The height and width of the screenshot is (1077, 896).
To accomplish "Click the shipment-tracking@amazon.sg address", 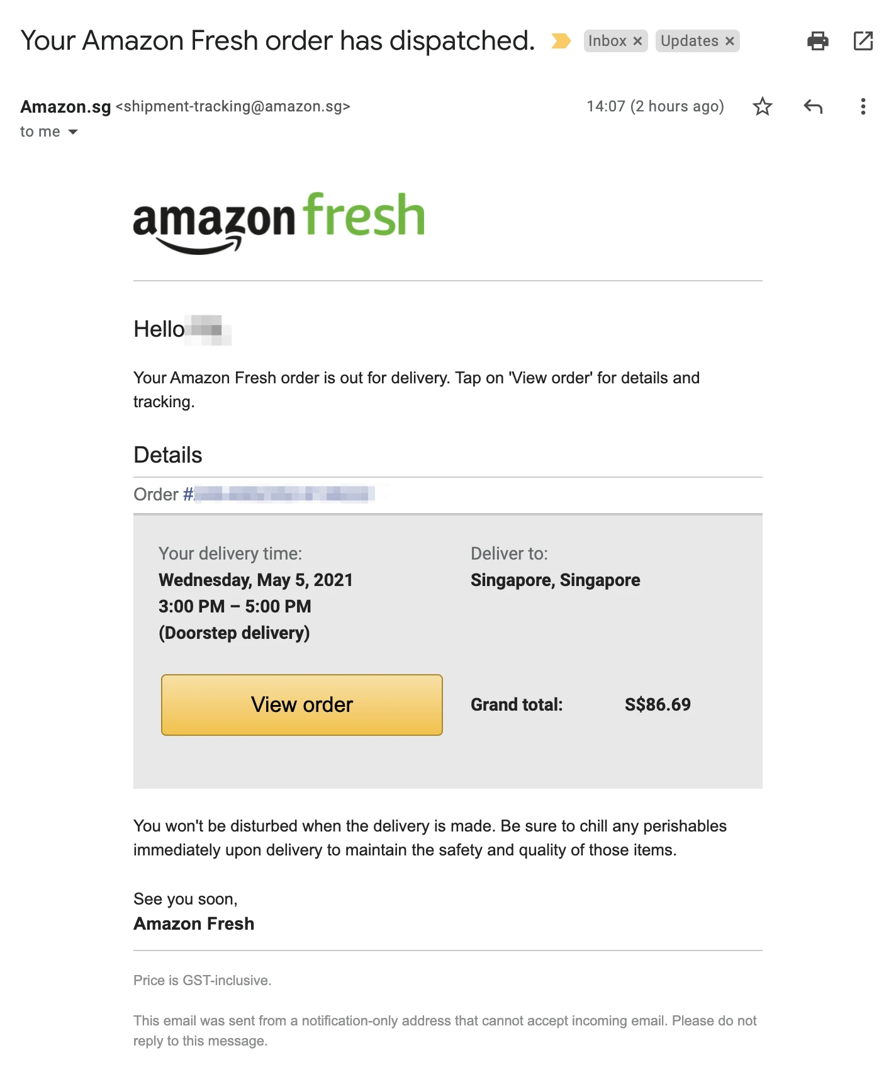I will click(233, 106).
